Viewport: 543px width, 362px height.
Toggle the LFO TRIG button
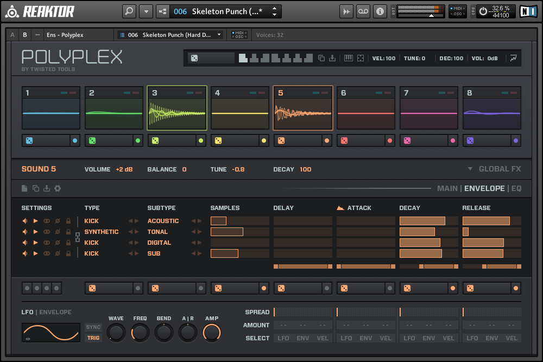pyautogui.click(x=93, y=338)
